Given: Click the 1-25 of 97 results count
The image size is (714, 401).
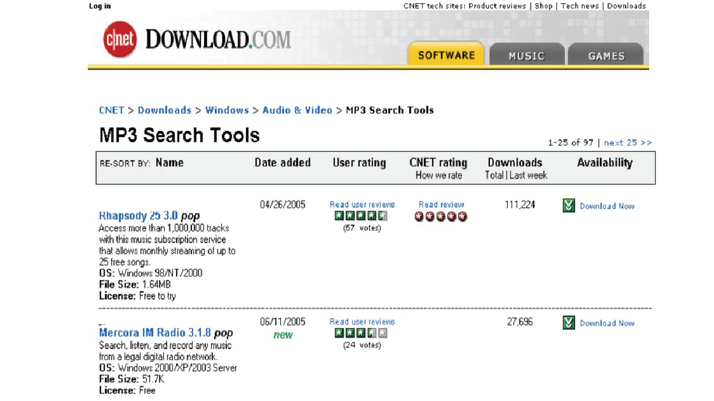Looking at the screenshot, I should (x=570, y=143).
